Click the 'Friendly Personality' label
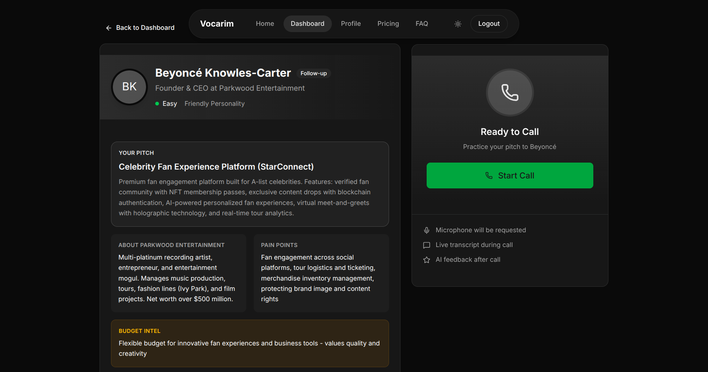Viewport: 708px width, 372px height. [215, 104]
